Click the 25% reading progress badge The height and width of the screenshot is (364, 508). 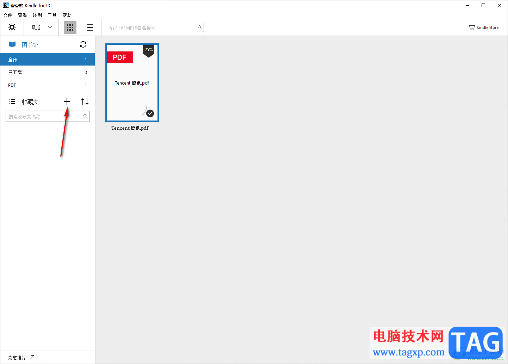pos(149,50)
